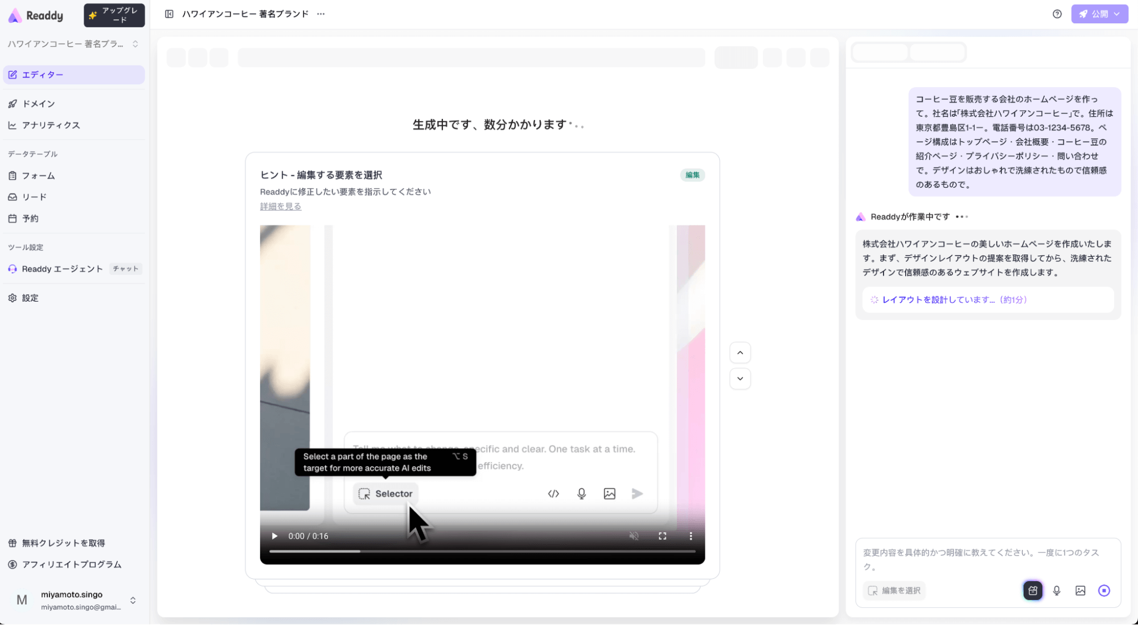Click the microphone icon in the chat input
This screenshot has width=1138, height=625.
pos(1057,590)
